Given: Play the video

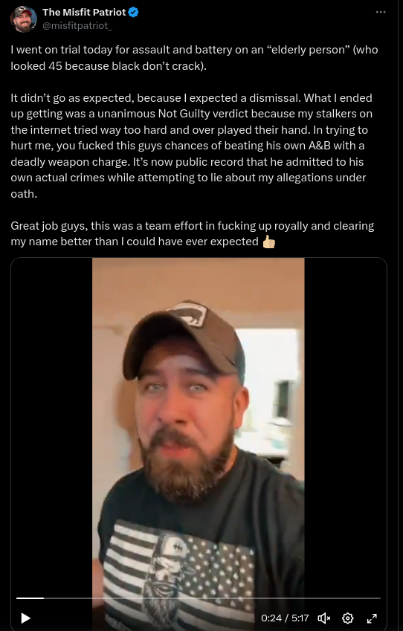Looking at the screenshot, I should tap(26, 618).
